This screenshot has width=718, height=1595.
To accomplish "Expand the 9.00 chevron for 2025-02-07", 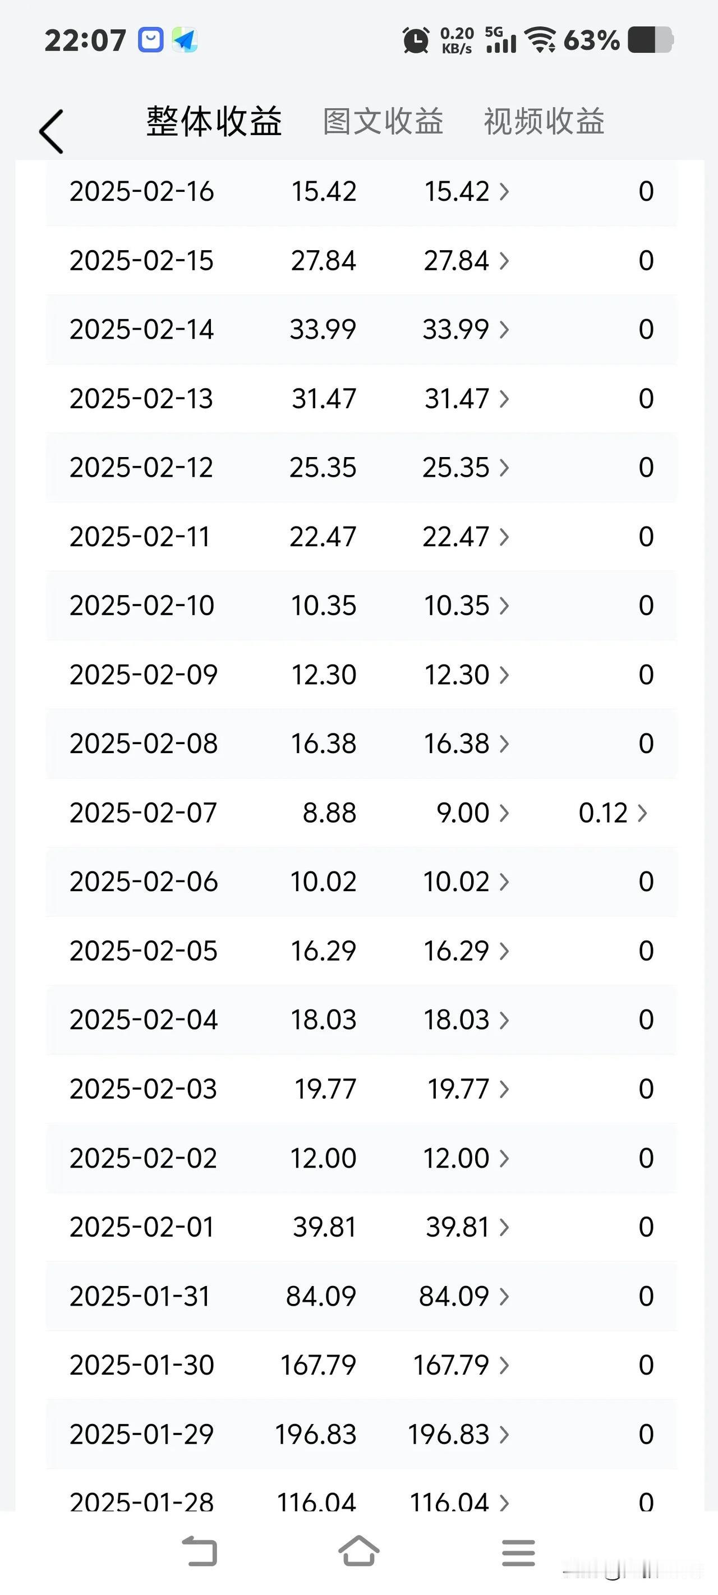I will 504,813.
